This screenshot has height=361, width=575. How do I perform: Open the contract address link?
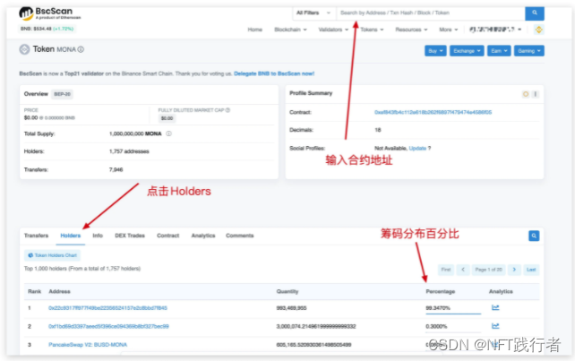tap(433, 112)
